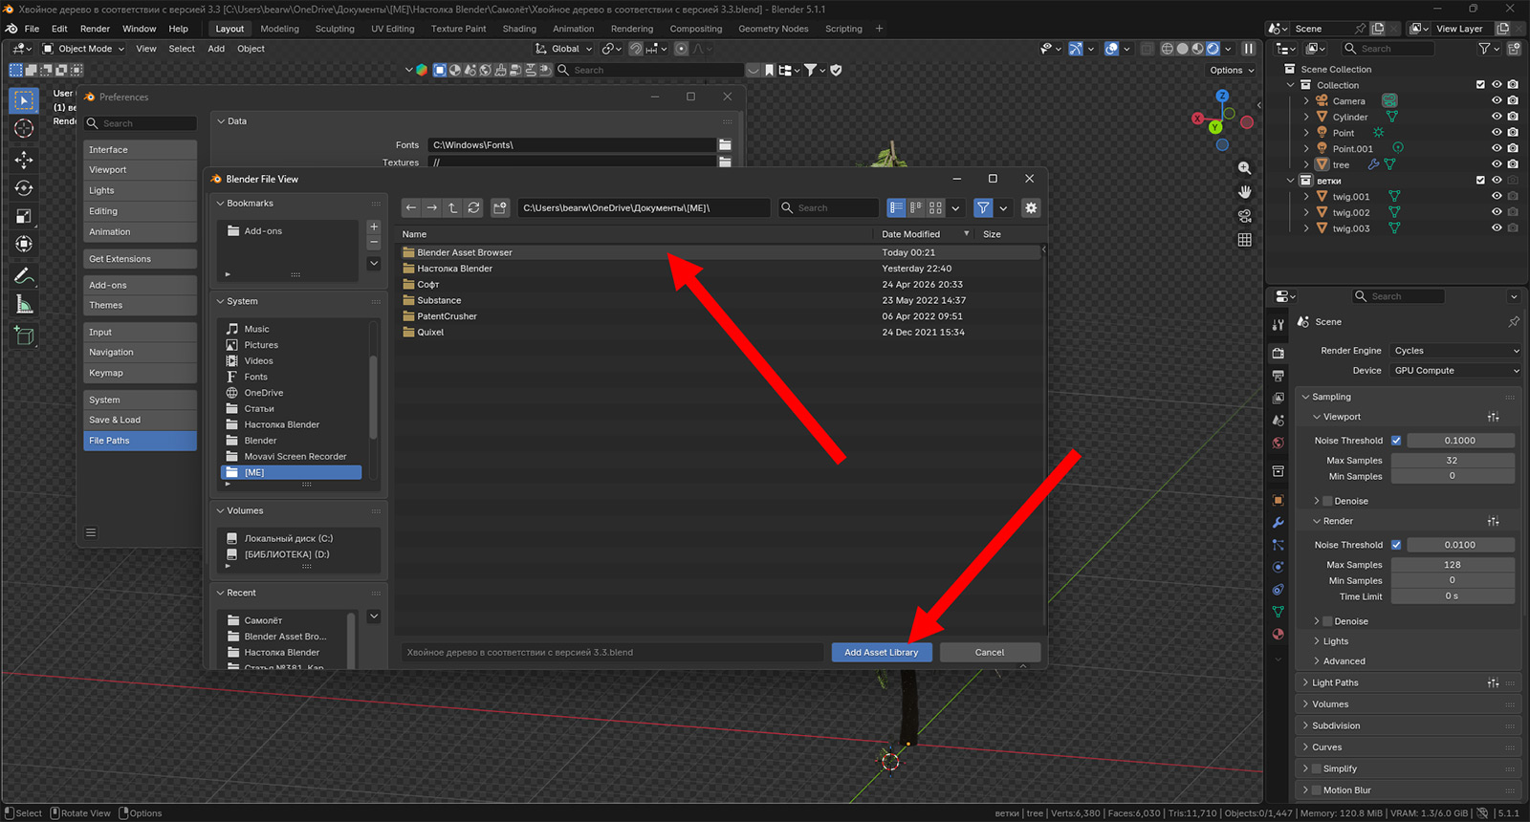1530x822 pixels.
Task: Click the create new directory icon
Action: [500, 207]
